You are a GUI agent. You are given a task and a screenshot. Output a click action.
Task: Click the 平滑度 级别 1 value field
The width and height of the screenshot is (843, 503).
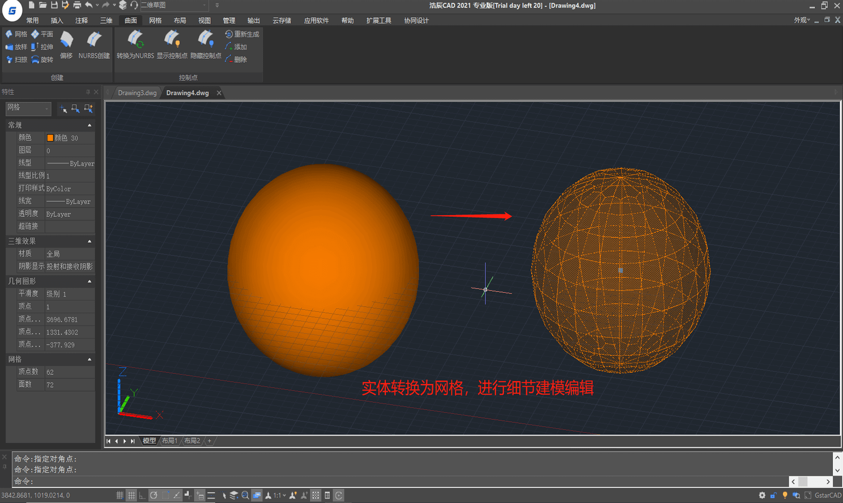click(70, 294)
